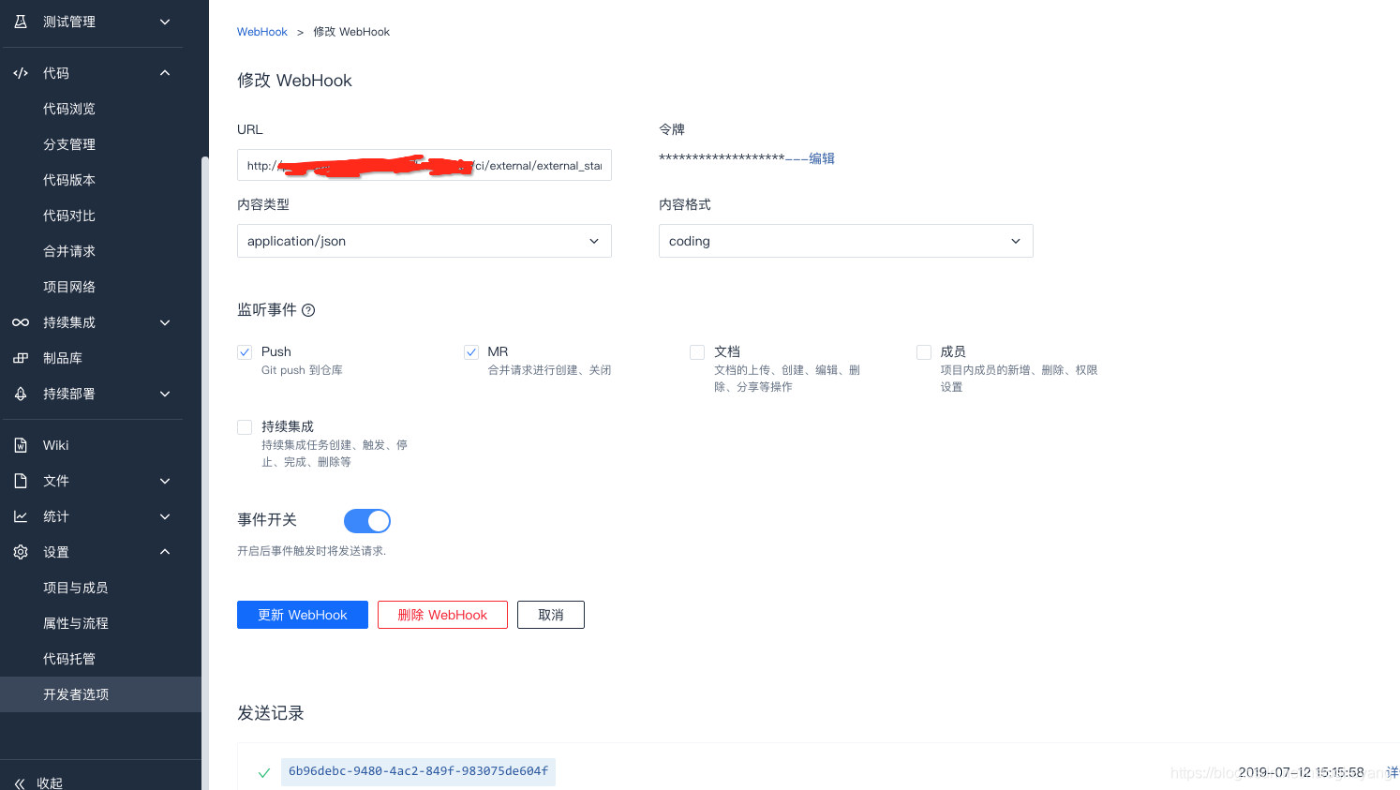Viewport: 1400px width, 790px height.
Task: Click the 发送记录 heading
Action: (x=271, y=713)
